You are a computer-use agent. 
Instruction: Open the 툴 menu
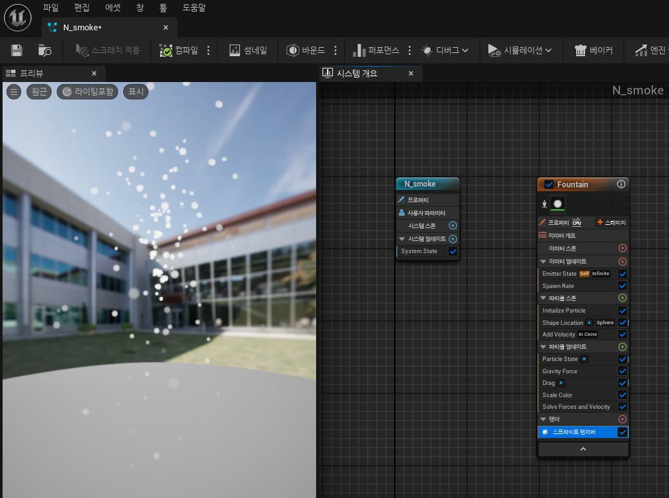(x=163, y=8)
